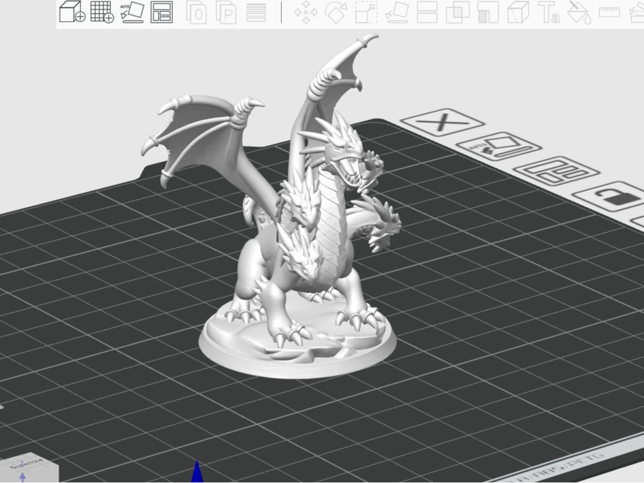Activate the Scale tool
The image size is (644, 483).
tap(367, 13)
